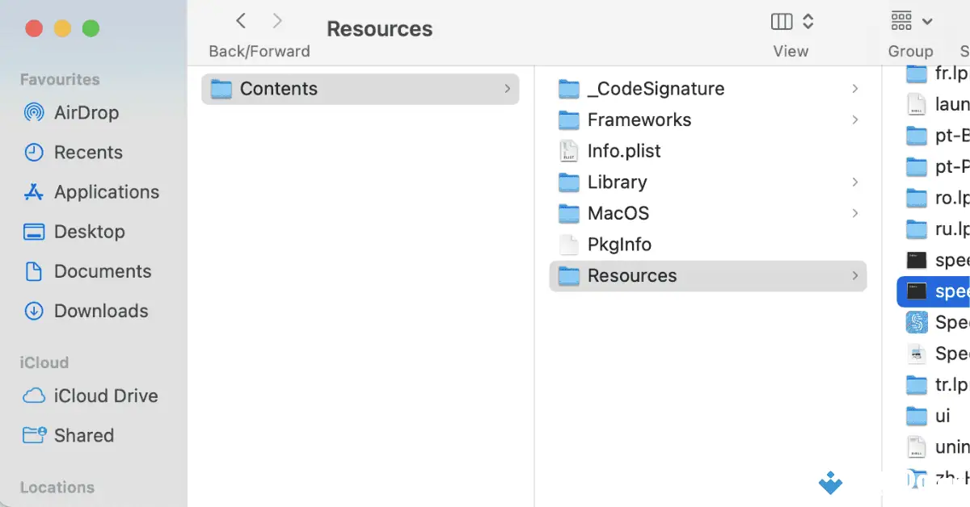
Task: Click the Forward navigation arrow
Action: pyautogui.click(x=276, y=20)
